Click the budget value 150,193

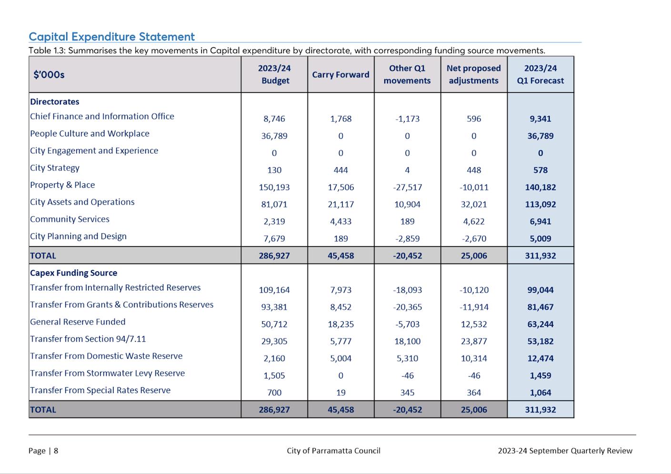pyautogui.click(x=274, y=188)
